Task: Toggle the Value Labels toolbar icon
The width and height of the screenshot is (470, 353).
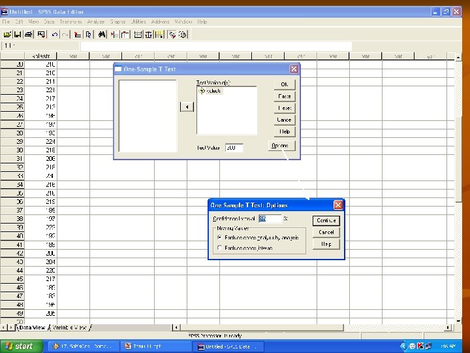Action: 172,35
